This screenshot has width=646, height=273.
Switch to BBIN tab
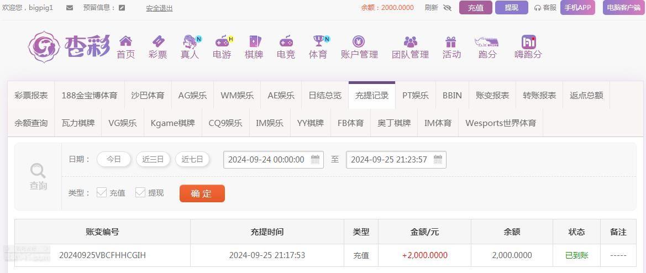coord(453,96)
